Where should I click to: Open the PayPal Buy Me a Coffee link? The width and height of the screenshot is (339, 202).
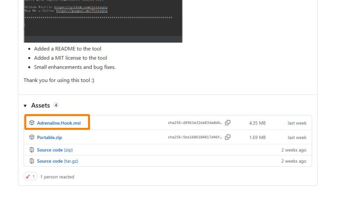coord(82,11)
